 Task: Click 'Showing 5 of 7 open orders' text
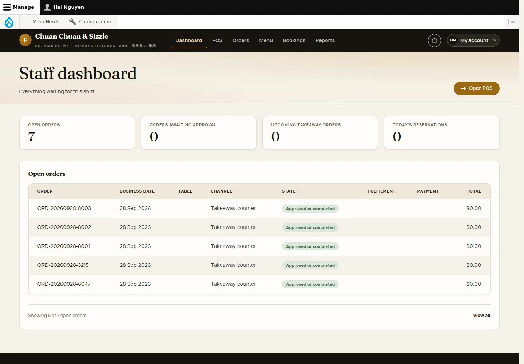coord(57,316)
